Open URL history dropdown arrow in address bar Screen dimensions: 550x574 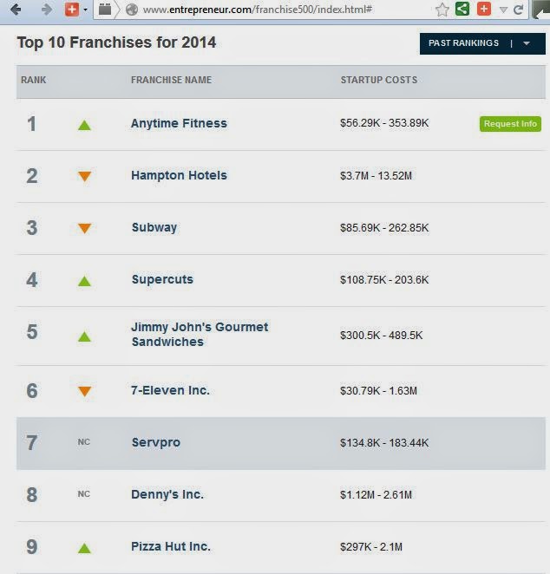(503, 10)
